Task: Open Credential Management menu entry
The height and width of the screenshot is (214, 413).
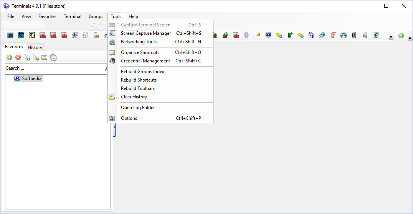Action: (160, 61)
